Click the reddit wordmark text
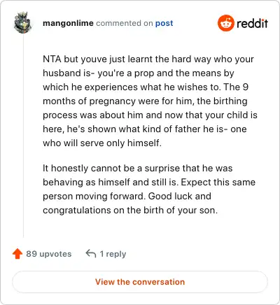The width and height of the screenshot is (280, 305). coord(252,23)
